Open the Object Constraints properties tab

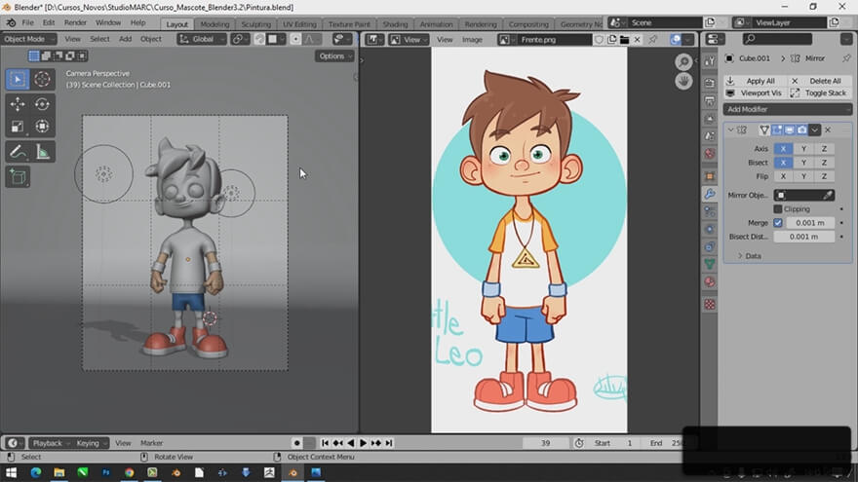(710, 246)
